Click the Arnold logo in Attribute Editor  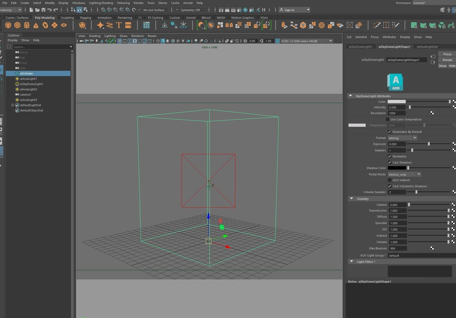point(395,82)
